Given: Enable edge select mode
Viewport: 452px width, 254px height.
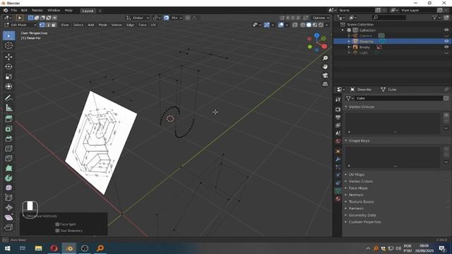Looking at the screenshot, I should pos(48,25).
